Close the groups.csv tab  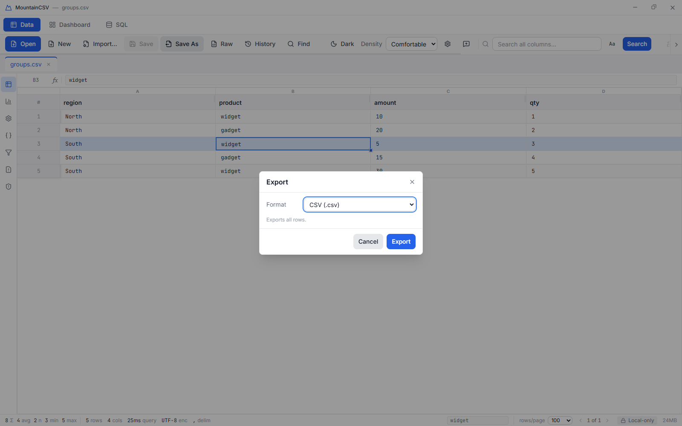pos(49,64)
